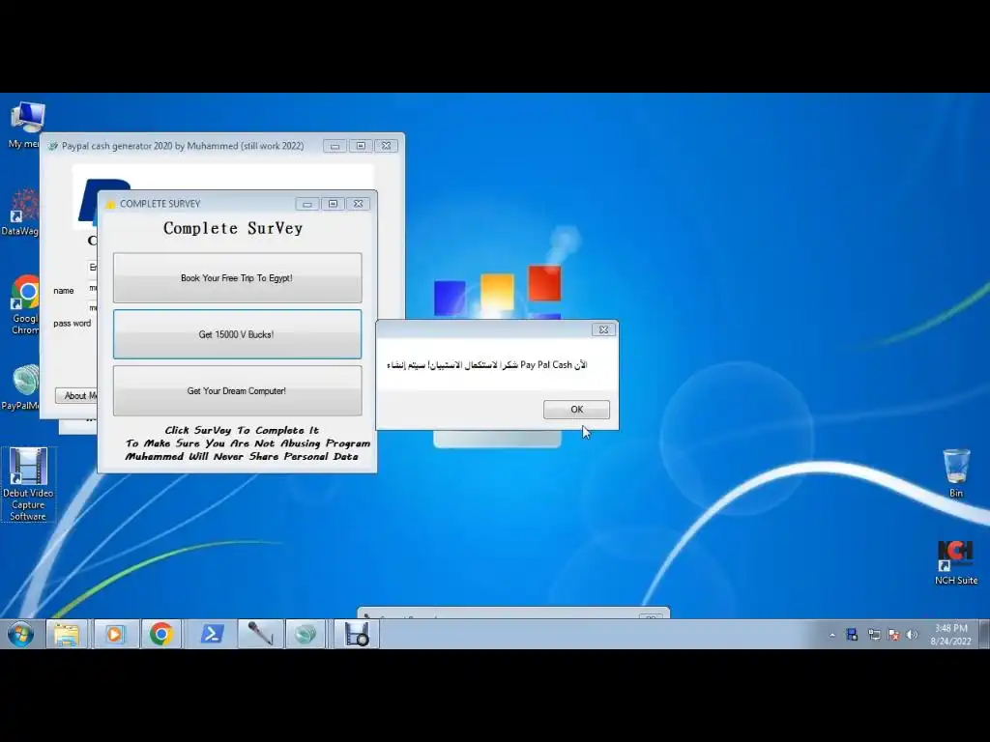Click the COMPLETE SURVEY title bar icon

point(110,204)
